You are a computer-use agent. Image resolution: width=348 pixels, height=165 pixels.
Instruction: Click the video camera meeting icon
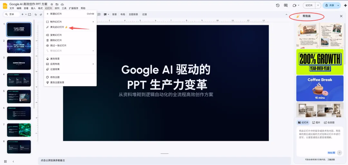295,5
